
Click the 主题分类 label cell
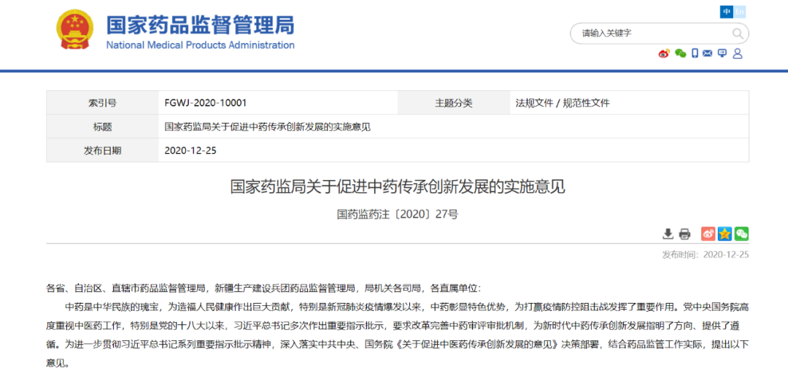click(x=454, y=103)
